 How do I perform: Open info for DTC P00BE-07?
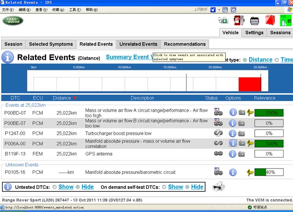click(x=233, y=123)
